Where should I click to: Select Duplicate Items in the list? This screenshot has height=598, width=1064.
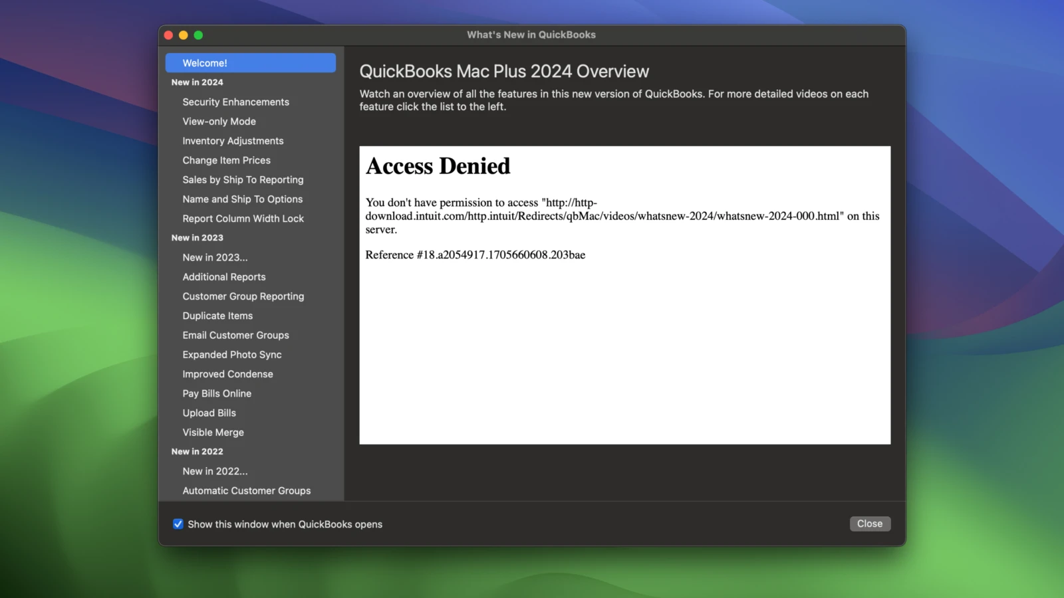click(x=217, y=316)
